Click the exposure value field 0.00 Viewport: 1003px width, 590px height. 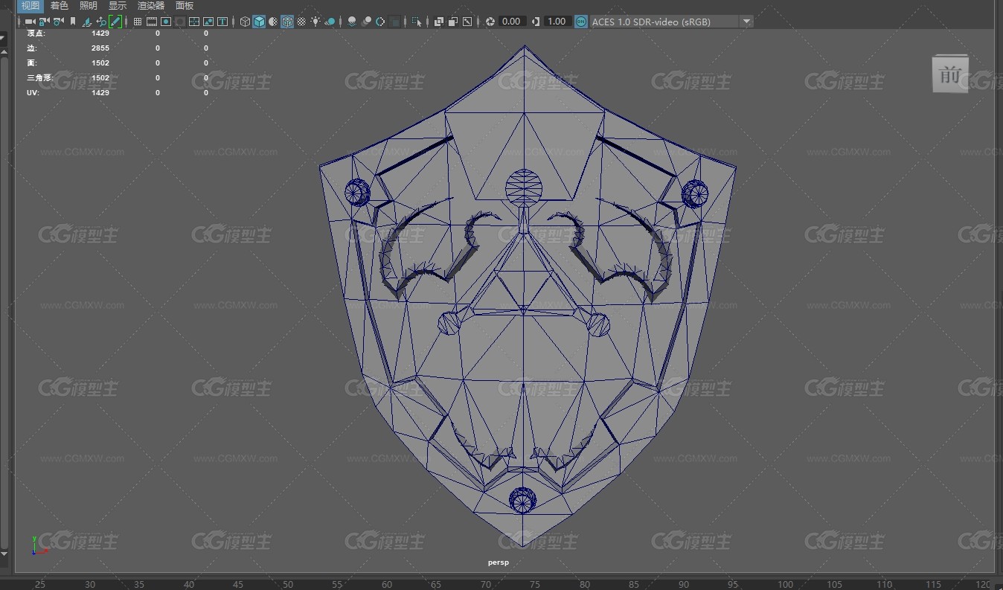click(513, 22)
